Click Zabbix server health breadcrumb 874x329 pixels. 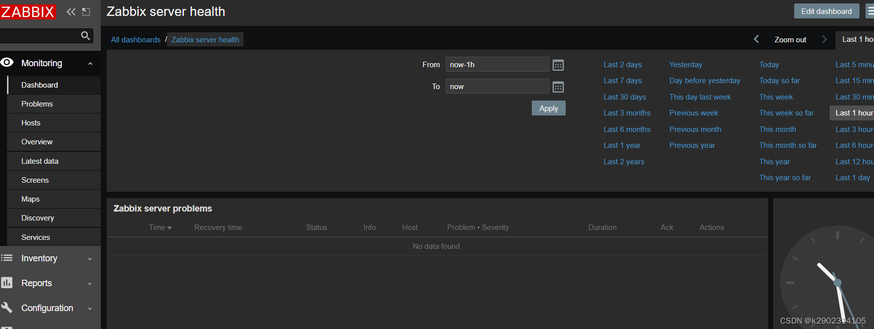(205, 40)
